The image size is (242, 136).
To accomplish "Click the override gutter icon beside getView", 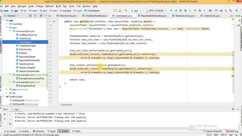I will [54, 22].
